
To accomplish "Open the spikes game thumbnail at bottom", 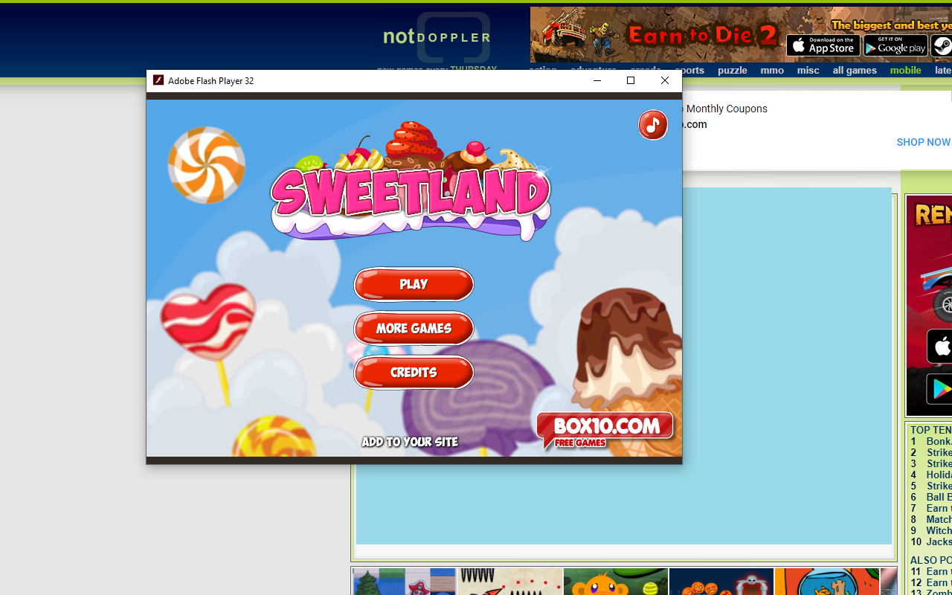I will [x=509, y=582].
